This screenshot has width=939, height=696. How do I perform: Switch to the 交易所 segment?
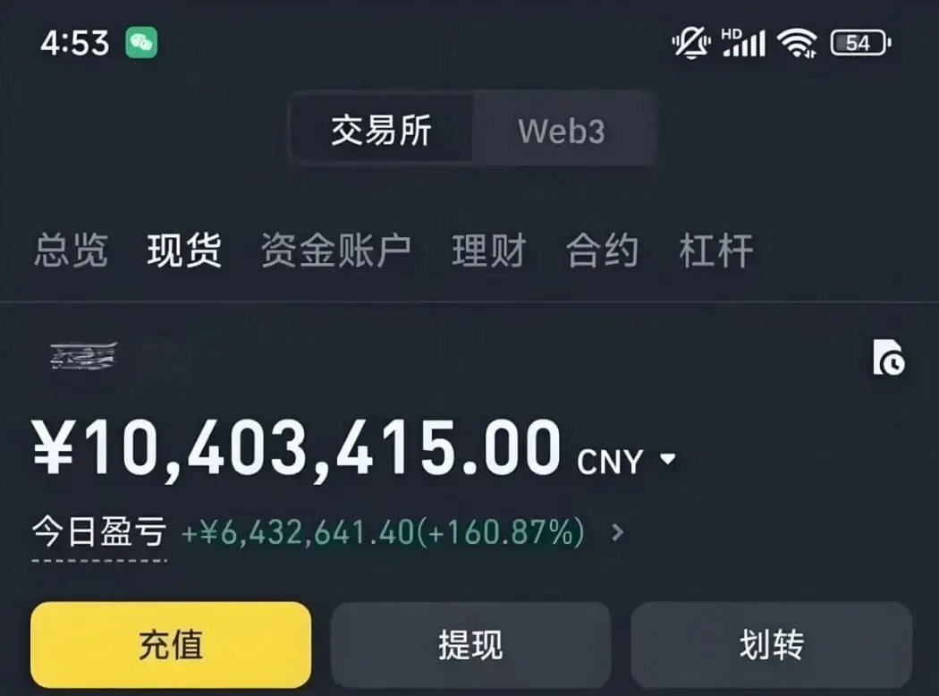tap(382, 130)
